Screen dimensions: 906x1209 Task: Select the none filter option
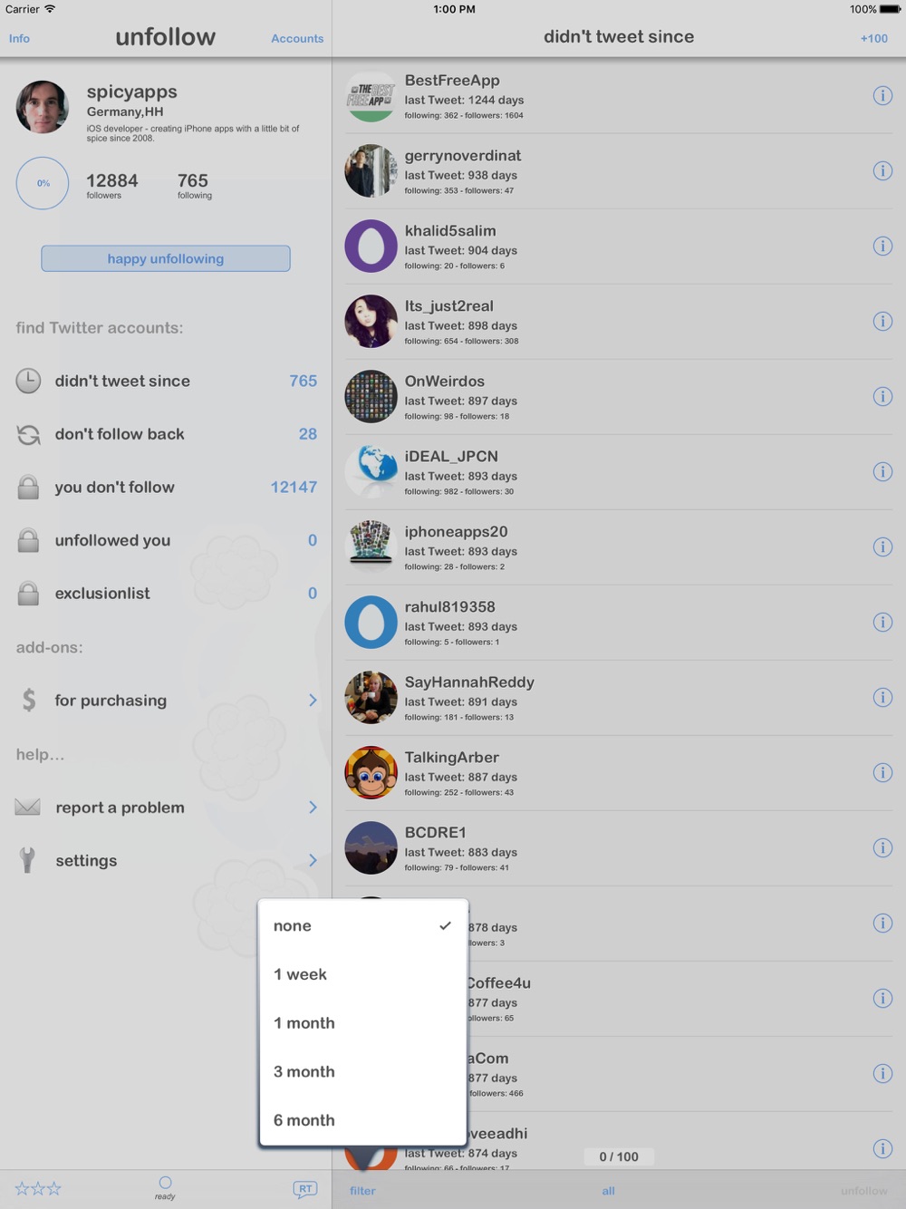click(362, 926)
